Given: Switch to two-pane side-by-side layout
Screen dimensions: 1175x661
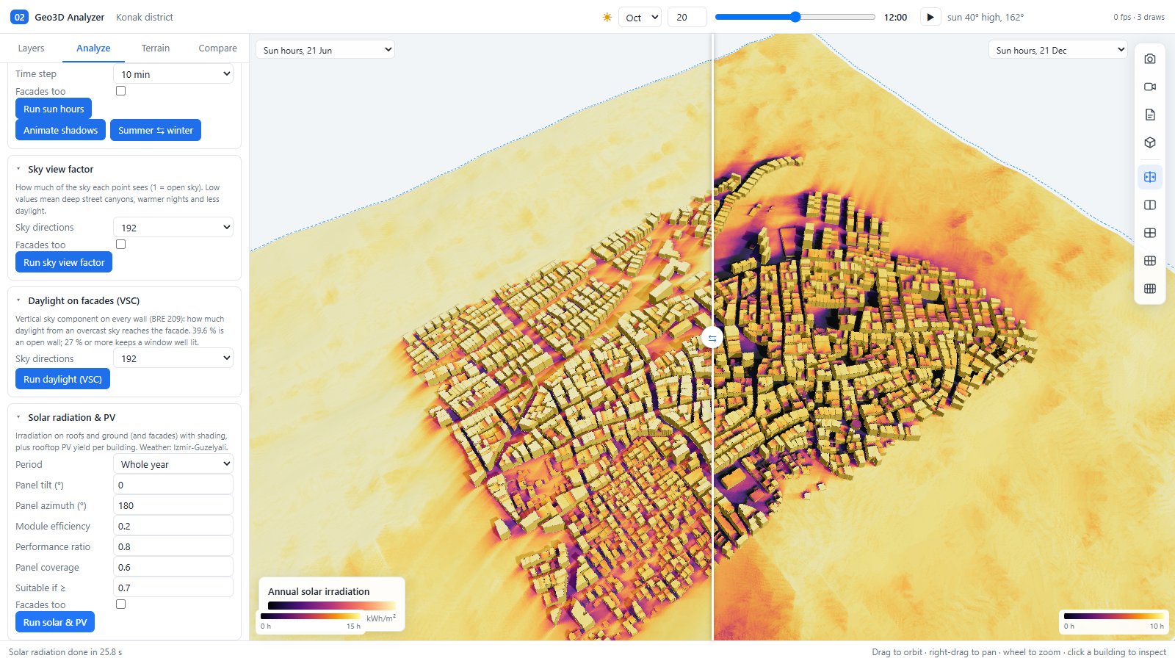Looking at the screenshot, I should tap(1150, 205).
